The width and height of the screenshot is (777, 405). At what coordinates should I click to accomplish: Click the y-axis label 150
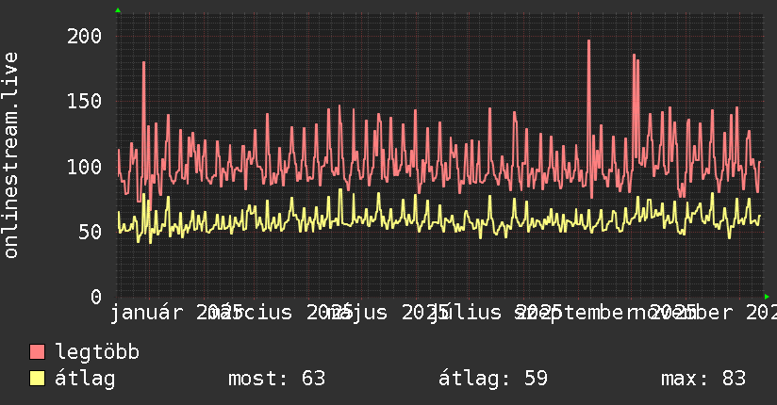point(84,102)
